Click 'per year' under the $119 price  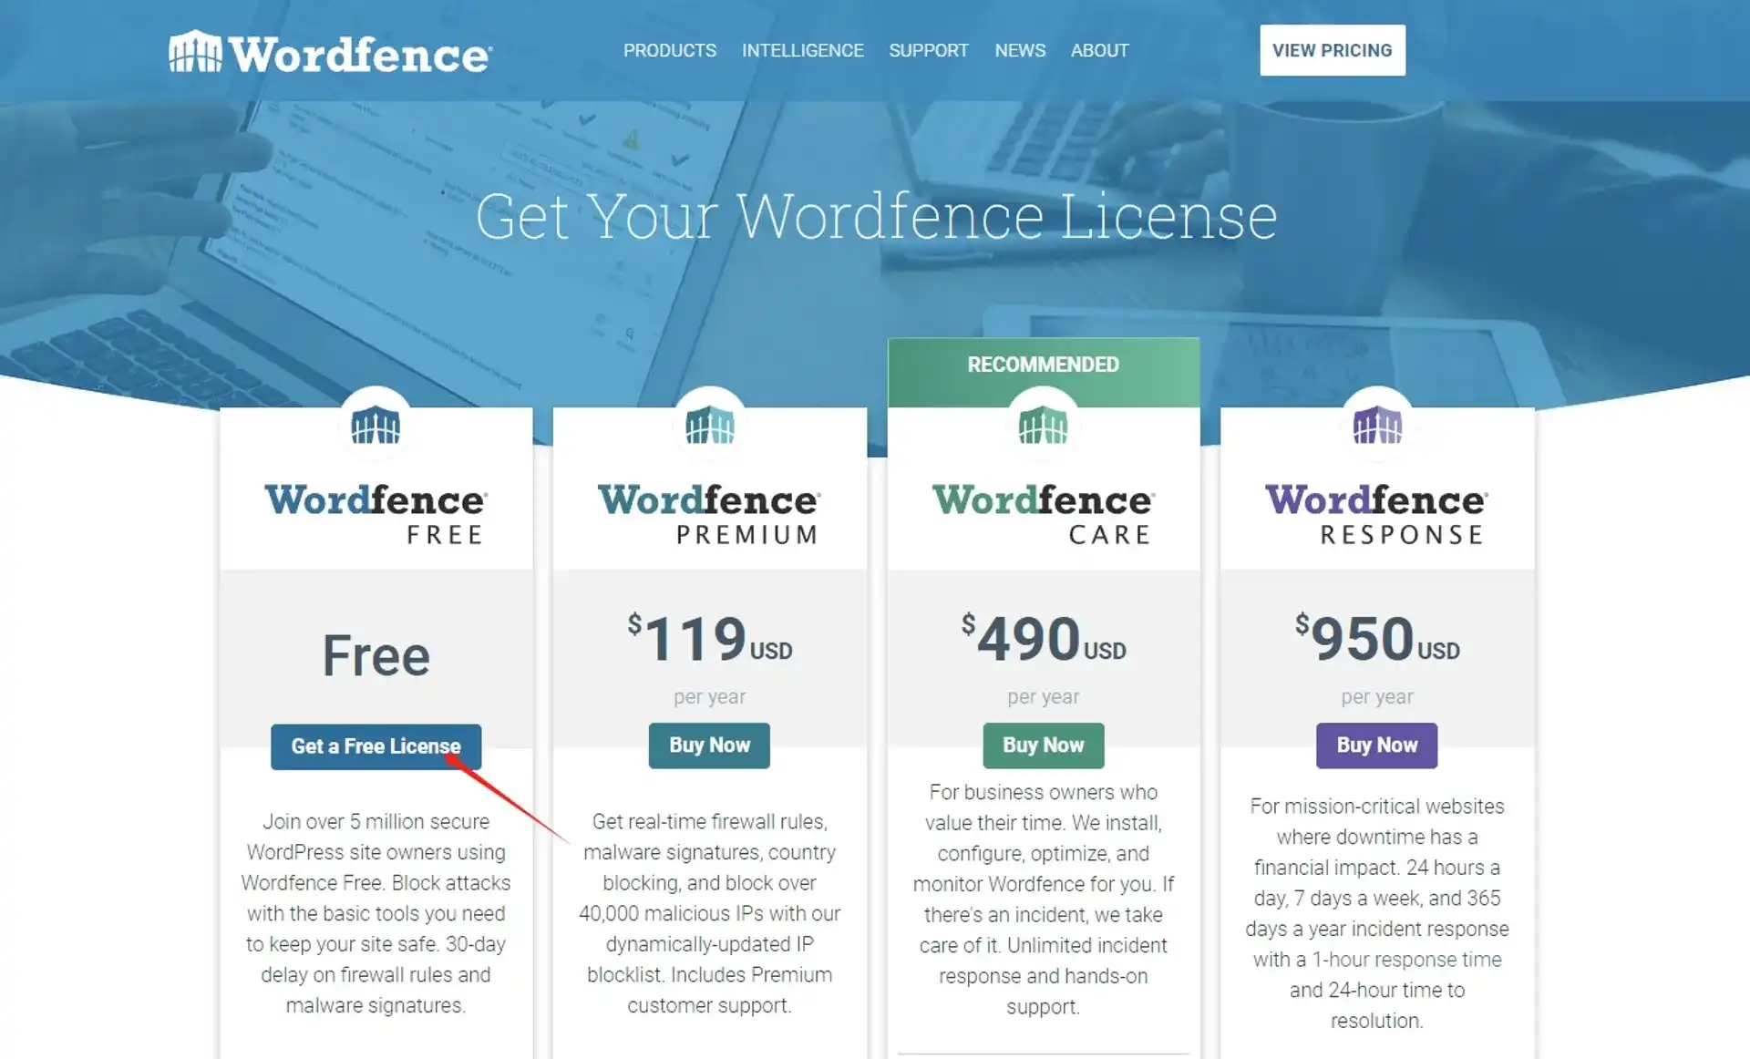[x=709, y=697]
